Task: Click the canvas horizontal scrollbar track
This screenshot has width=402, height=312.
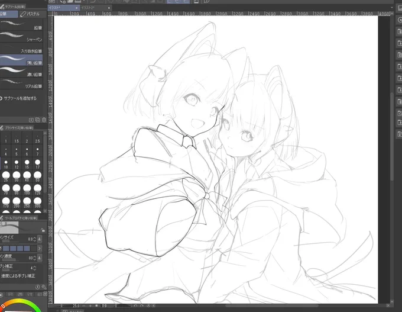Action: click(x=271, y=305)
